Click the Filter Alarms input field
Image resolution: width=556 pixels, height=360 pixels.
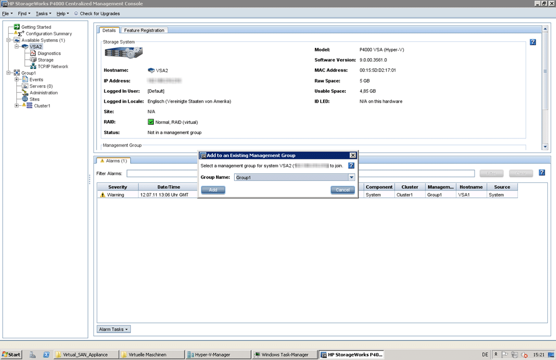click(x=300, y=173)
